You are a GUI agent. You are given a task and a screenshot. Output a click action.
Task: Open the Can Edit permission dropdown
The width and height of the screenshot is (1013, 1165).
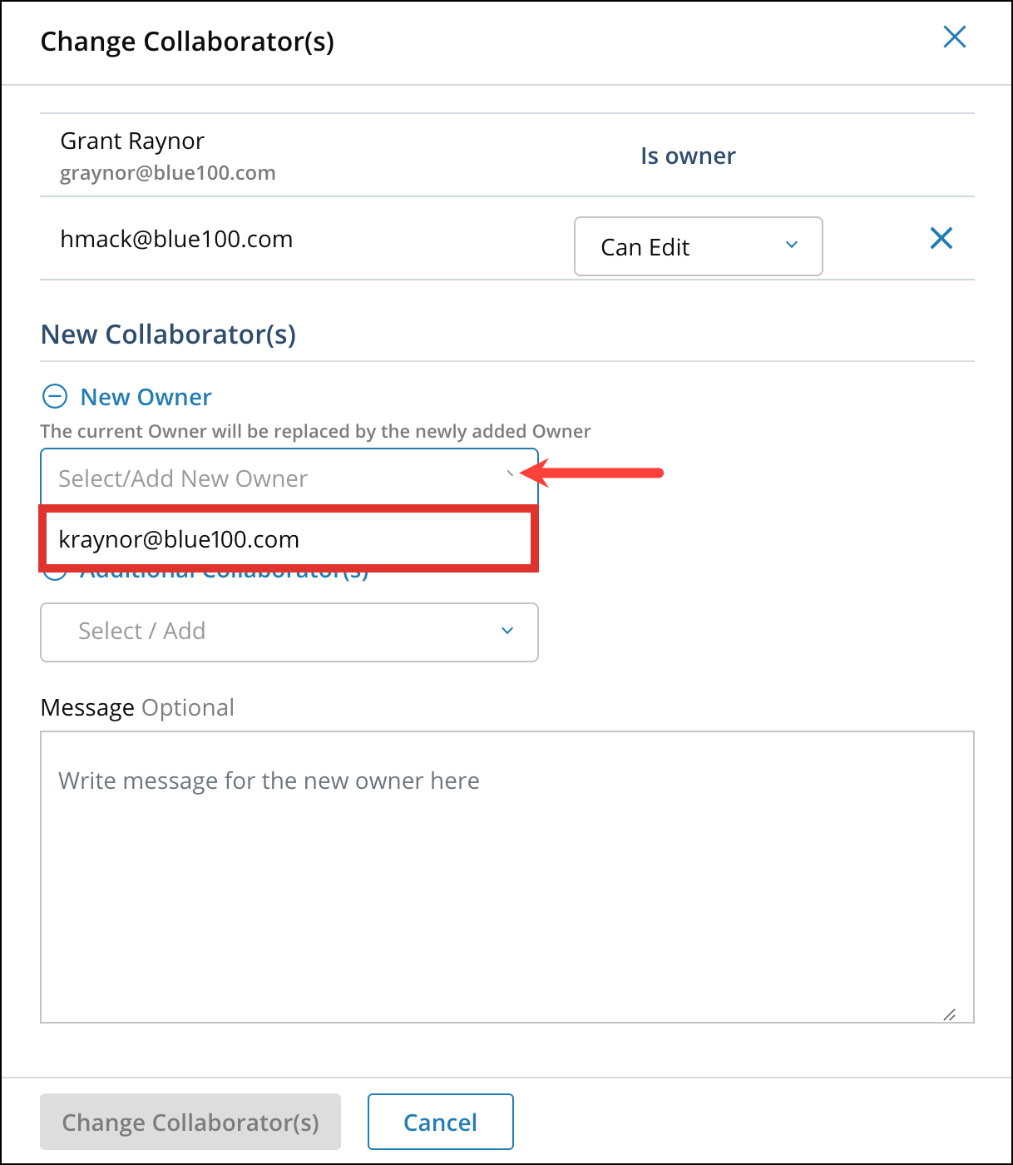[x=698, y=246]
